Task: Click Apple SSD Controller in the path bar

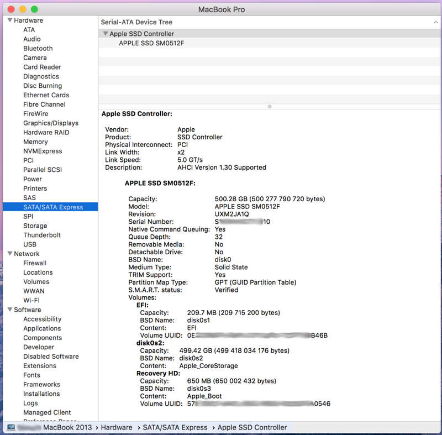Action: click(x=252, y=427)
